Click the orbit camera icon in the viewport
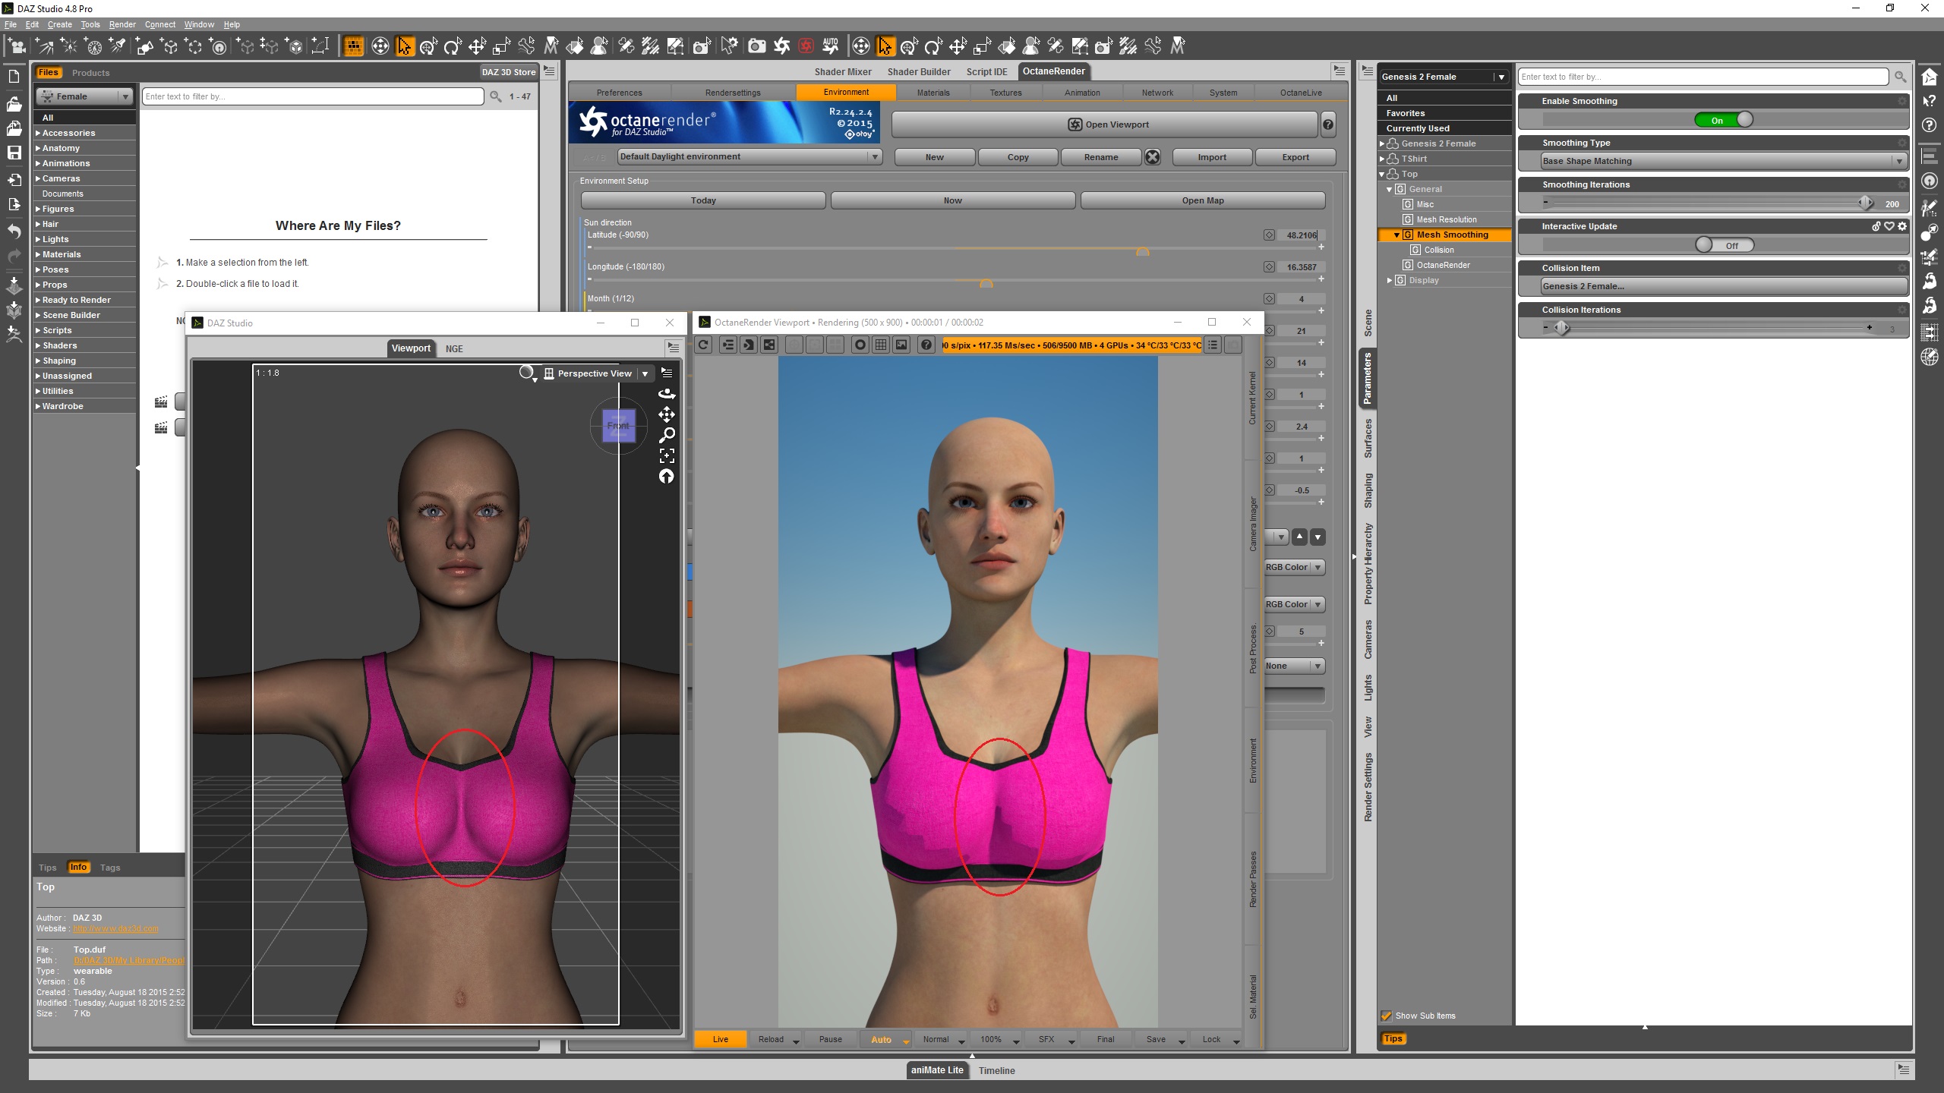The width and height of the screenshot is (1944, 1093). 666,393
